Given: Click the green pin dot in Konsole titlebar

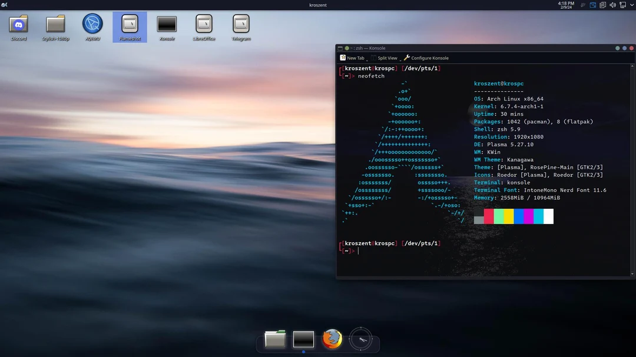Looking at the screenshot, I should (x=347, y=48).
